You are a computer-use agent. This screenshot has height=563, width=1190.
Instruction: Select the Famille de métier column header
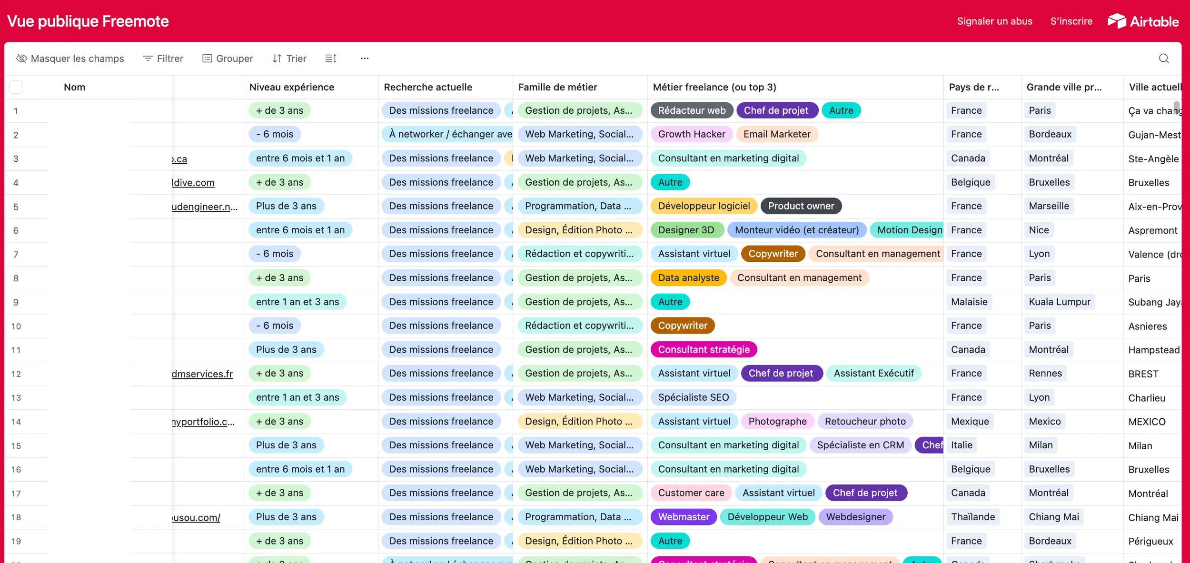point(557,87)
